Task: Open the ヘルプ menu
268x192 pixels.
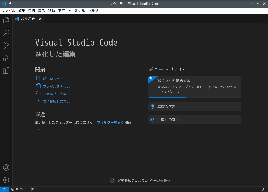Action: tap(93, 11)
